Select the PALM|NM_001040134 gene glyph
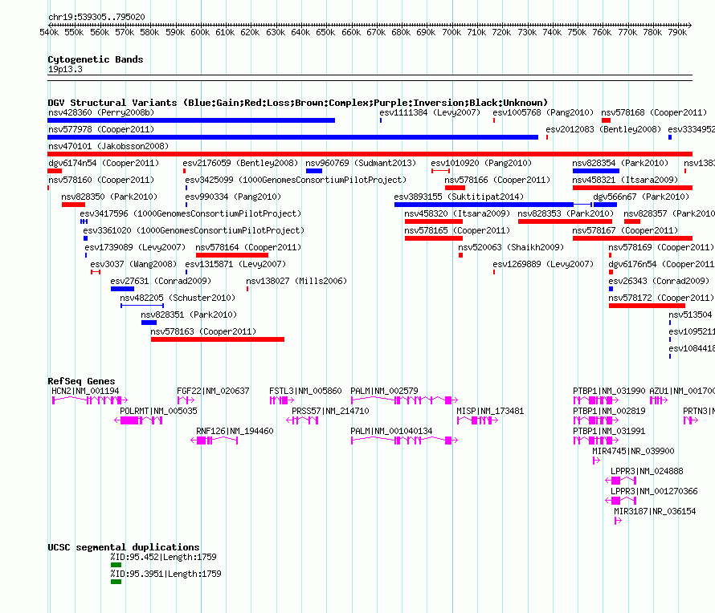The image size is (715, 613). point(404,440)
